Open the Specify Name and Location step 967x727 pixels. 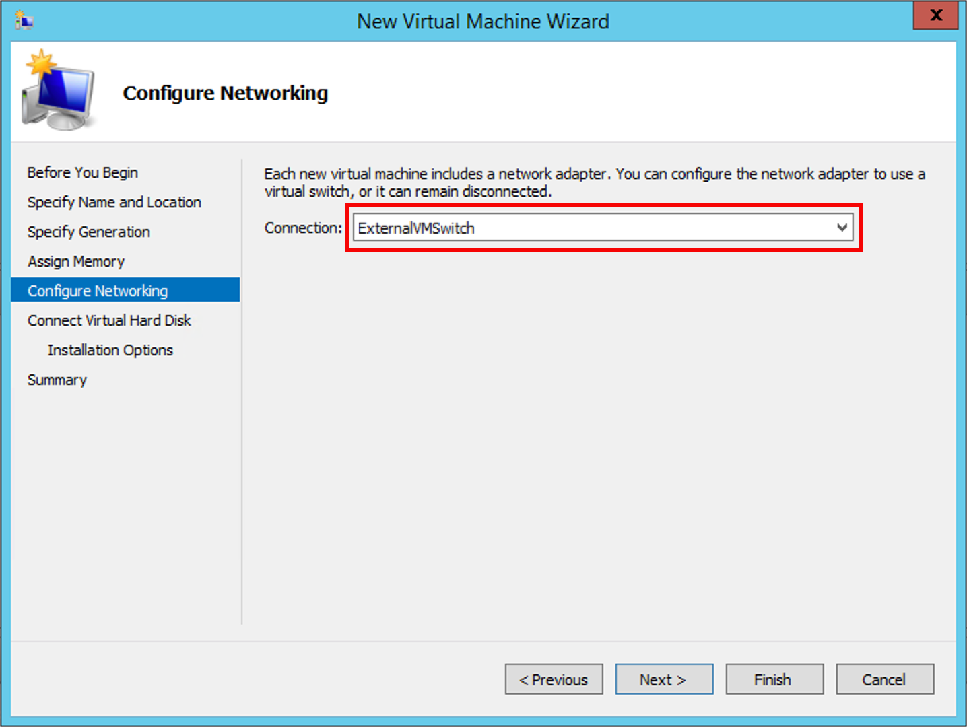click(x=114, y=202)
